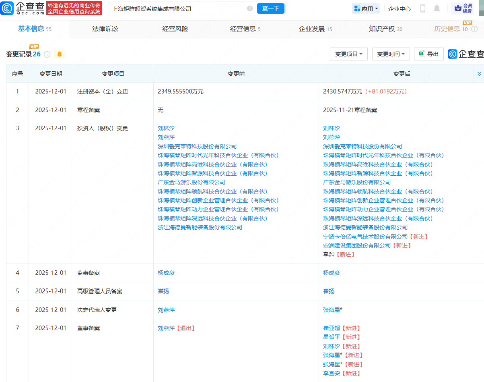
Task: Toggle the orange change alert bell
Action: click(x=60, y=54)
